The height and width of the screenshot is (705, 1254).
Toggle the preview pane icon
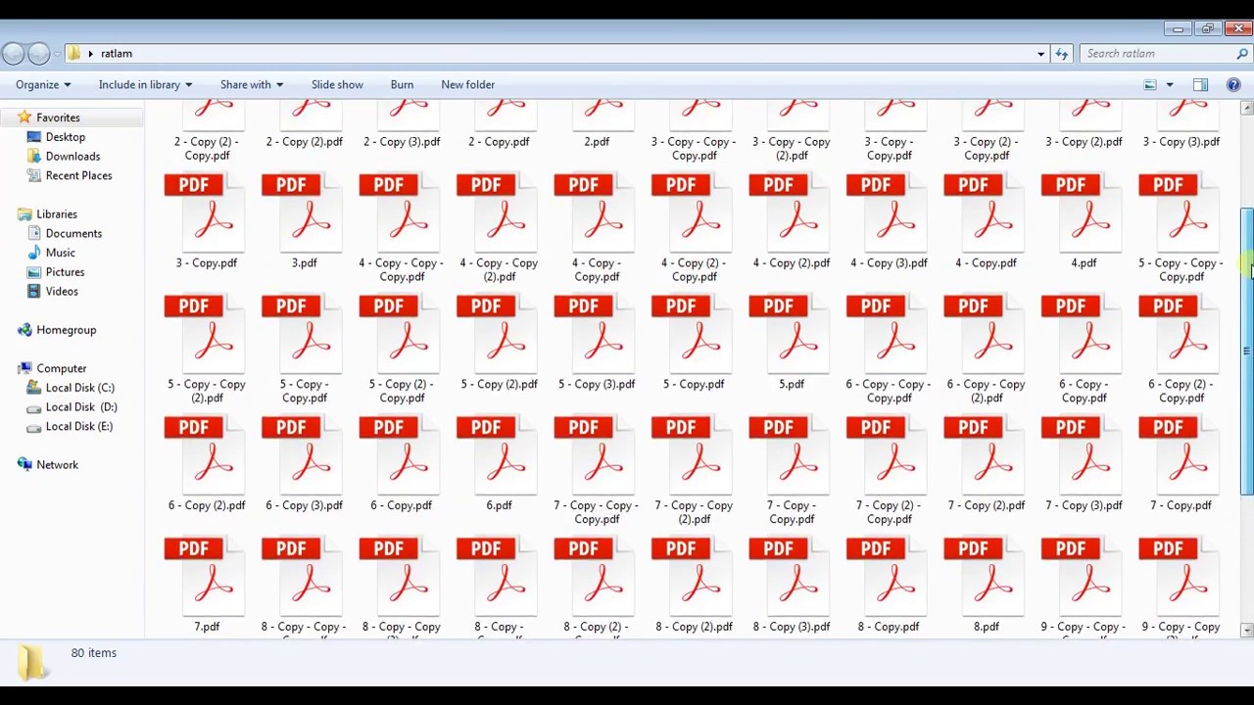[x=1200, y=85]
